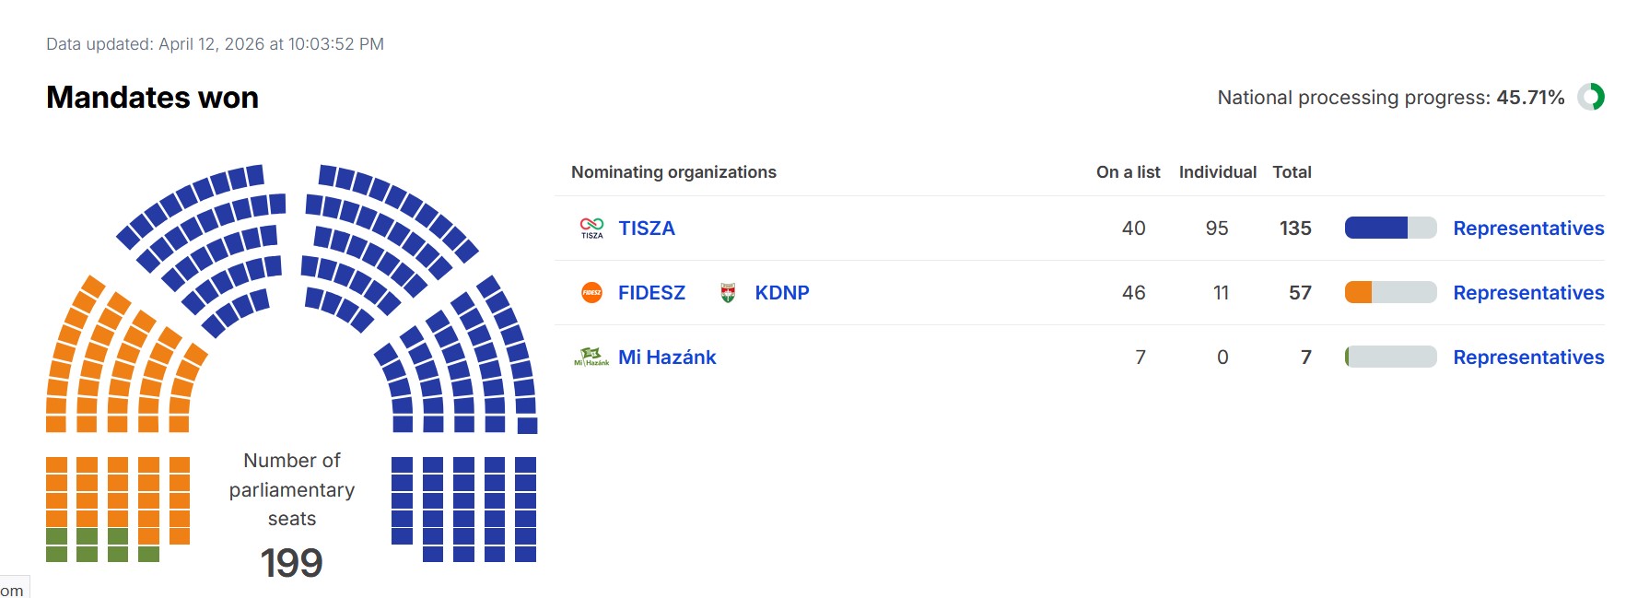Click the KDNP crest icon
The width and height of the screenshot is (1626, 598).
pos(728,293)
